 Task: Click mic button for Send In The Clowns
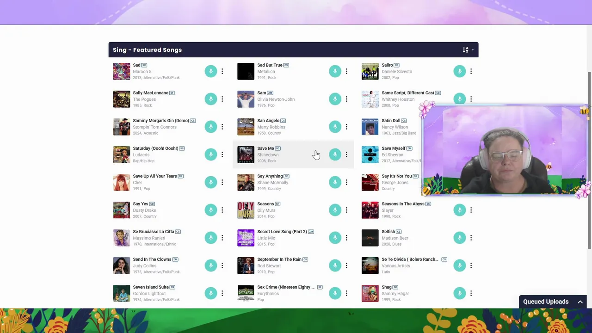point(210,265)
